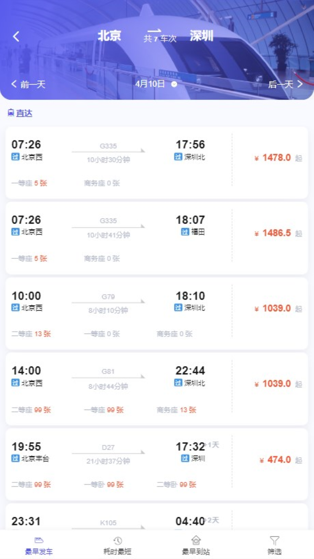Tap the earliest departure icon
Image resolution: width=314 pixels, height=559 pixels.
(x=39, y=540)
